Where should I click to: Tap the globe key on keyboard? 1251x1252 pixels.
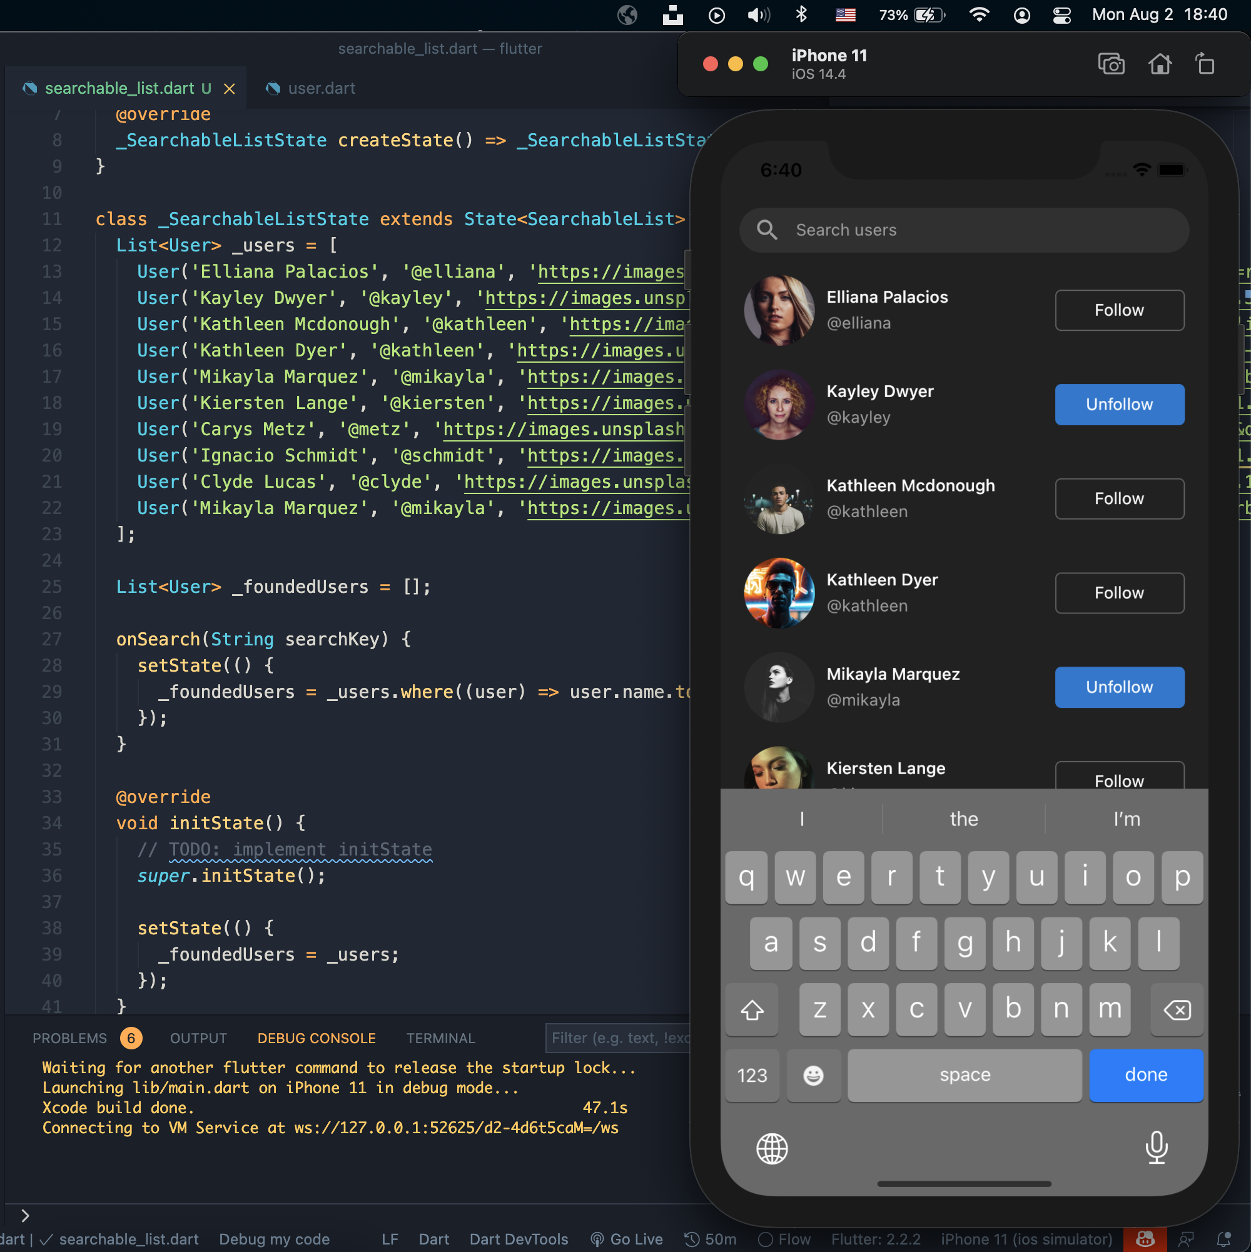point(771,1148)
